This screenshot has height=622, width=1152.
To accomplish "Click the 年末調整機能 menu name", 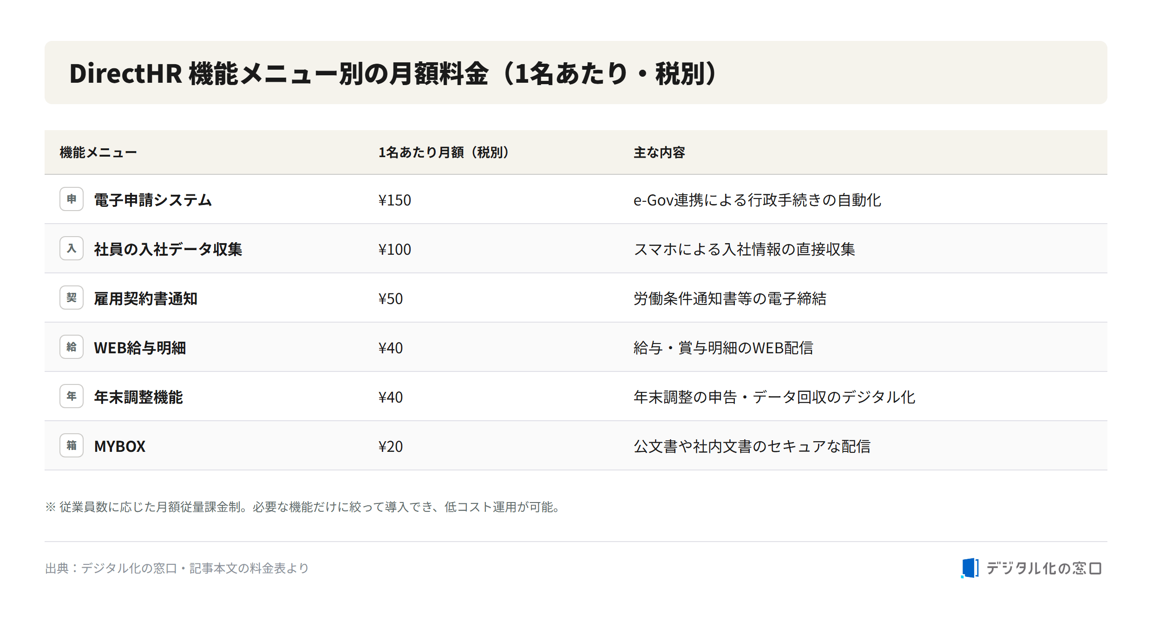I will [x=138, y=397].
